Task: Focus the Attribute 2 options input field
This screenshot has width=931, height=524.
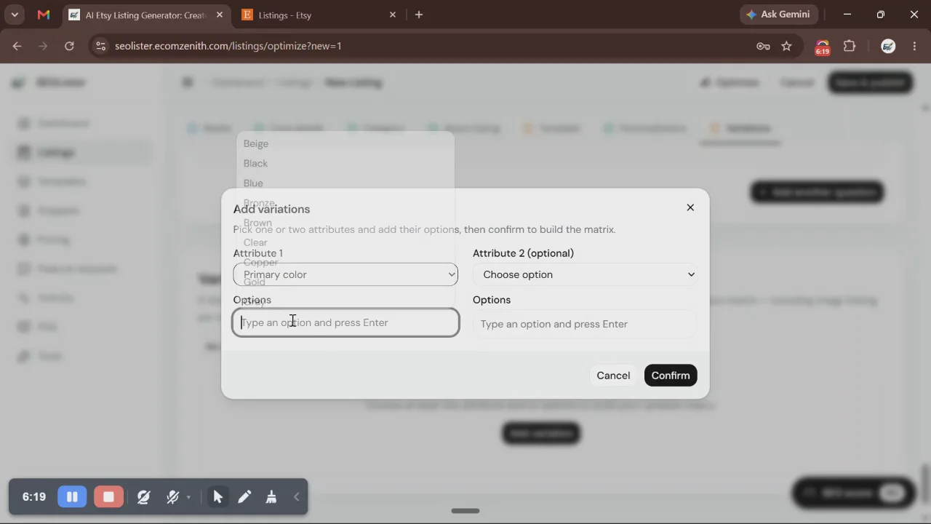Action: (x=586, y=324)
